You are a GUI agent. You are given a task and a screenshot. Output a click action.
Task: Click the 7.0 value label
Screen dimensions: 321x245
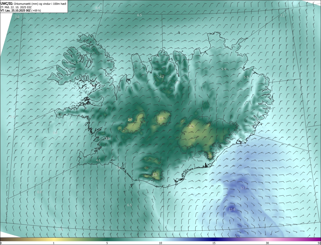coord(17,17)
